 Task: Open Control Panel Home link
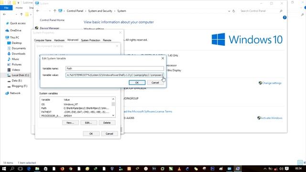point(52,20)
